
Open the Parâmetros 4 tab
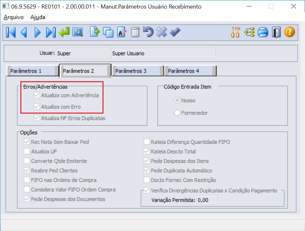pos(190,71)
